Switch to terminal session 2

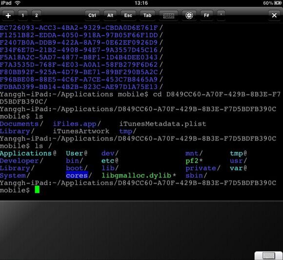tap(37, 16)
